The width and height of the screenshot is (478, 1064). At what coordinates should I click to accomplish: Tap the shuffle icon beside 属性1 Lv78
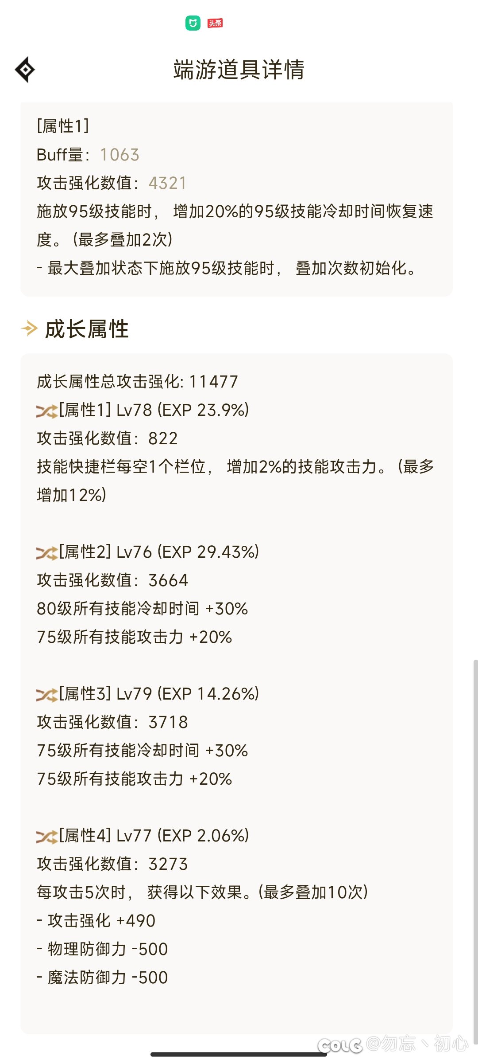click(x=47, y=411)
